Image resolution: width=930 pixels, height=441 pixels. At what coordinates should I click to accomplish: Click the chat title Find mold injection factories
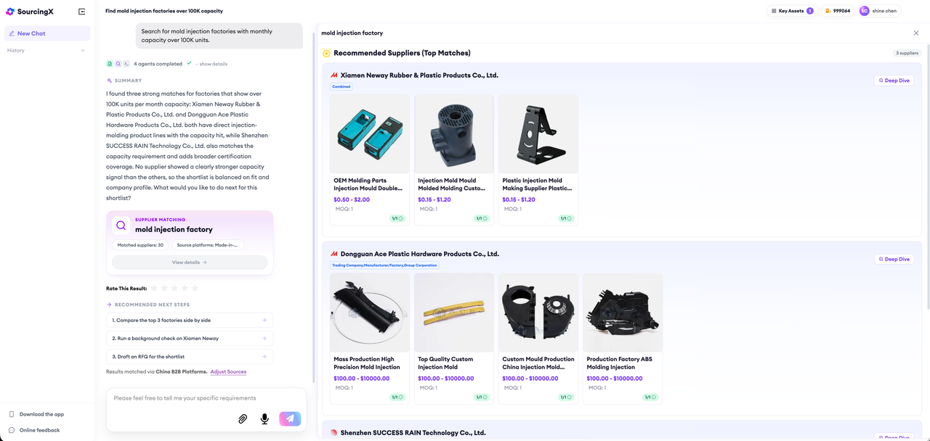point(164,11)
